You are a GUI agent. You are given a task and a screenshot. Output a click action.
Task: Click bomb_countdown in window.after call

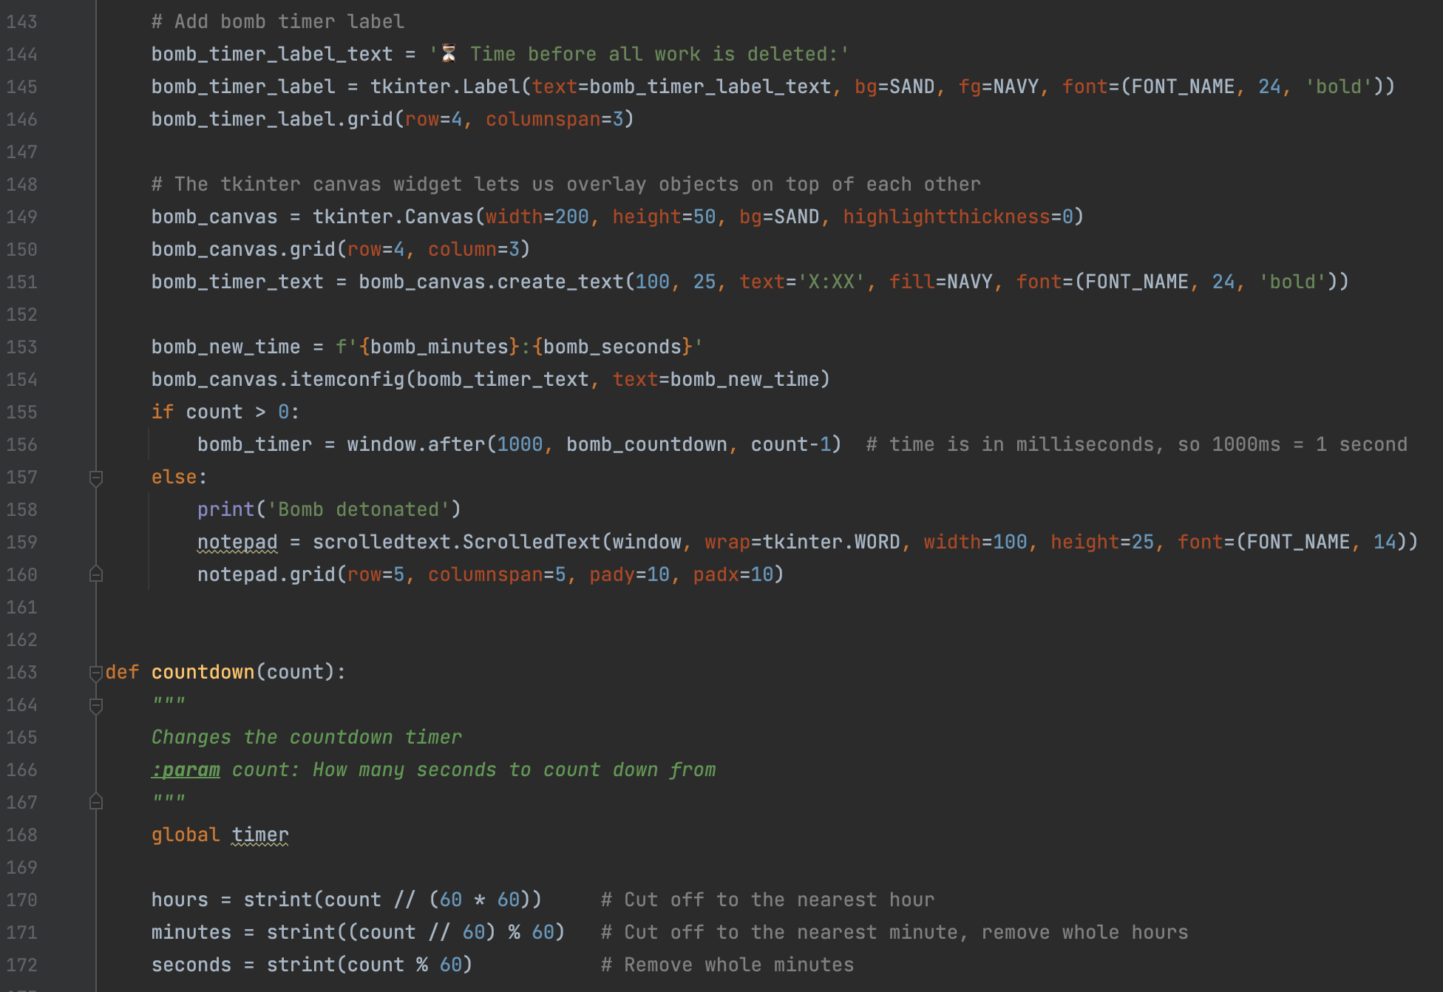point(646,444)
